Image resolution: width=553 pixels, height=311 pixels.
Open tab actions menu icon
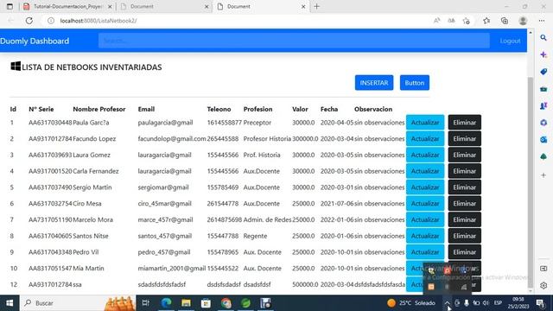click(x=10, y=6)
